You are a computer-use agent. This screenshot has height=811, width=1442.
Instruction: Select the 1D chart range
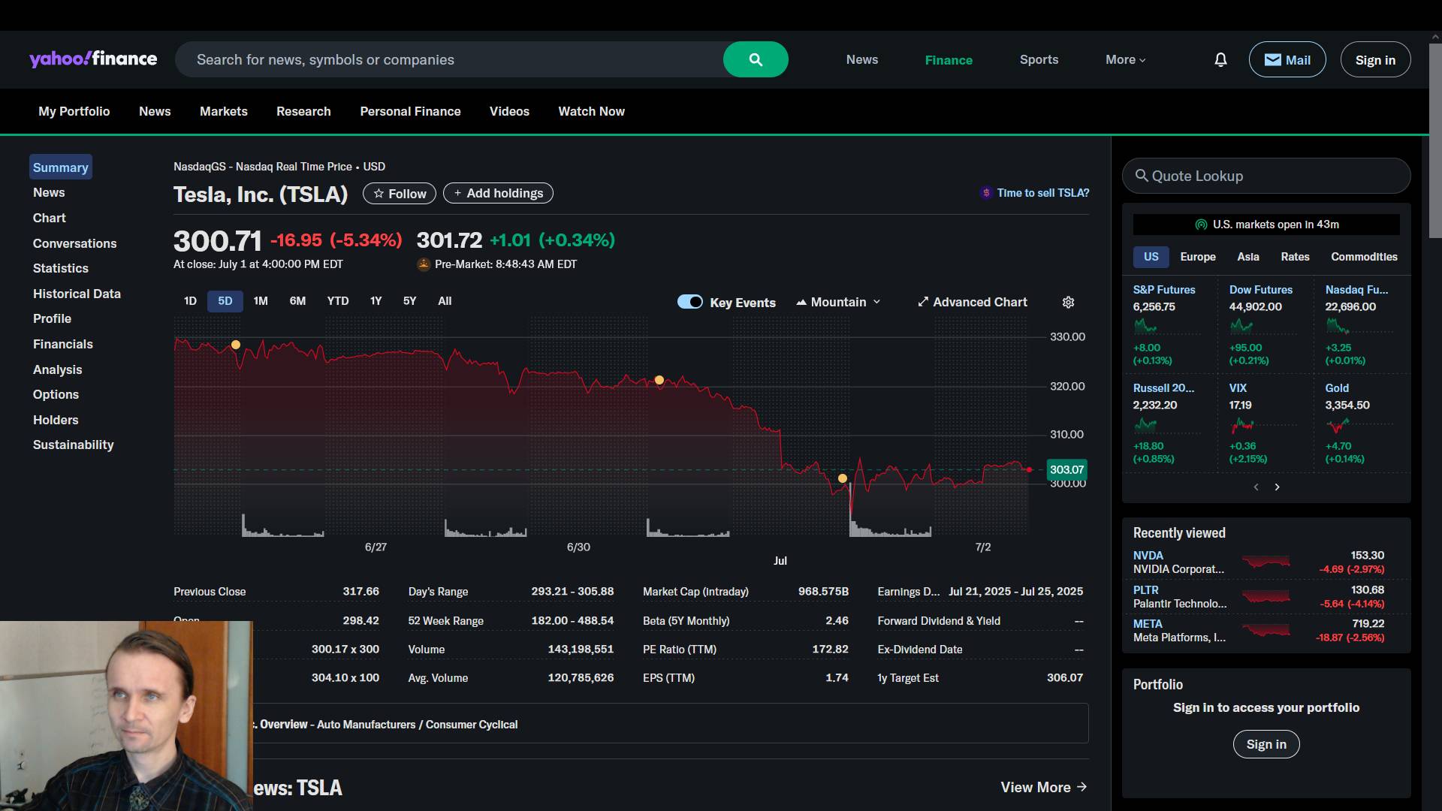tap(190, 301)
